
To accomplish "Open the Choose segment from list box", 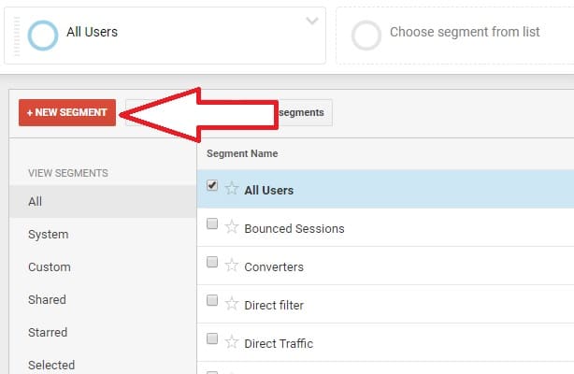I will tap(455, 36).
